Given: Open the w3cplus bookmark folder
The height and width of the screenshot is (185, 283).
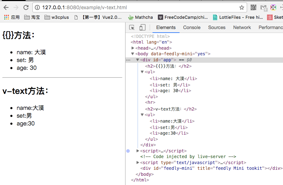Looking at the screenshot, I should click(57, 17).
